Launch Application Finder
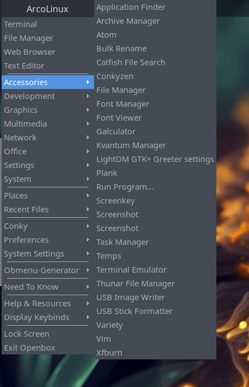The image size is (249, 387). [155, 7]
